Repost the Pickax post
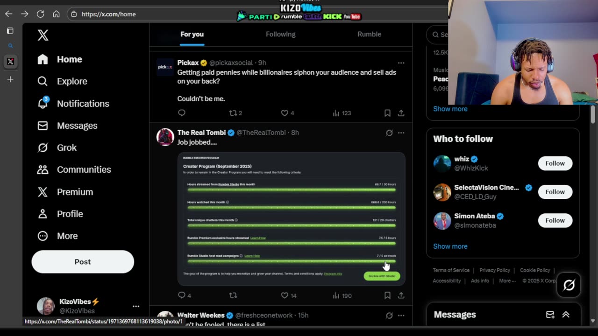Viewport: 598px width, 336px height. [x=235, y=113]
